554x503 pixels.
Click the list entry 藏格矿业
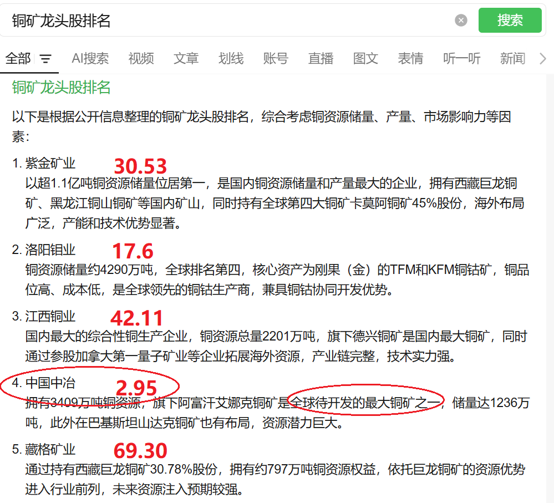click(50, 450)
